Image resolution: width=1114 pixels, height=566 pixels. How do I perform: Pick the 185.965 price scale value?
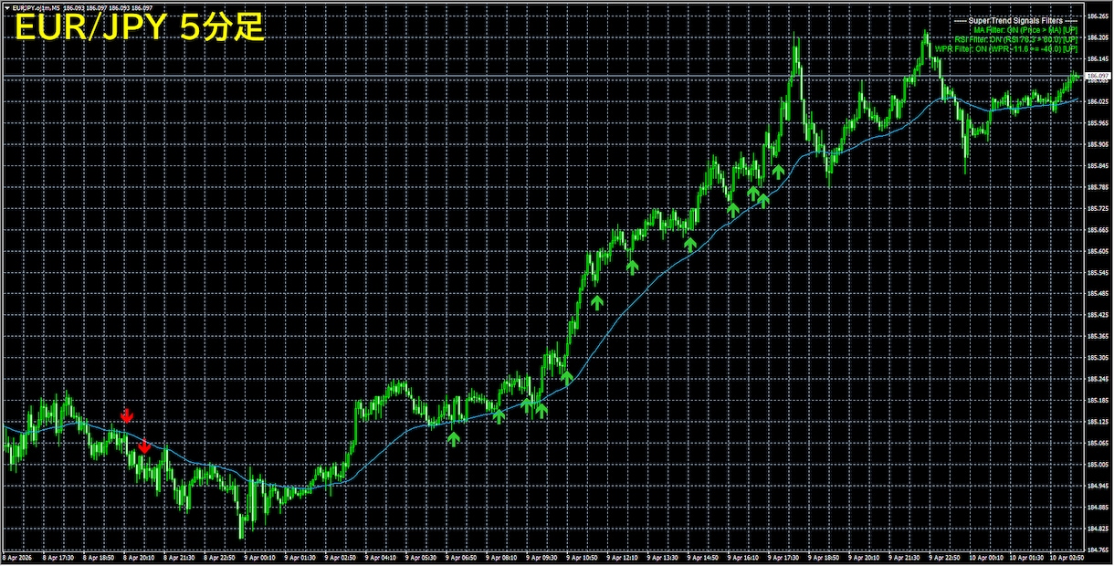1098,123
